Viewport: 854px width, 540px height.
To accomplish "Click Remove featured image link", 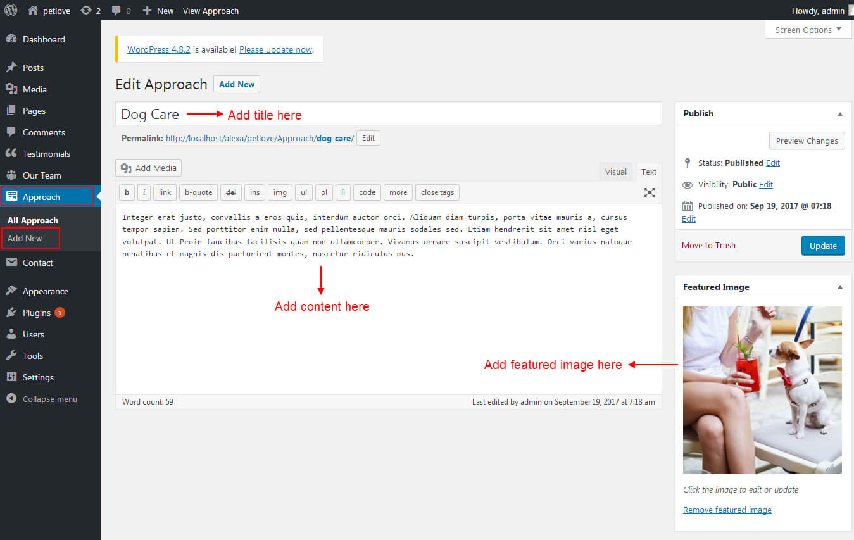I will pyautogui.click(x=727, y=510).
